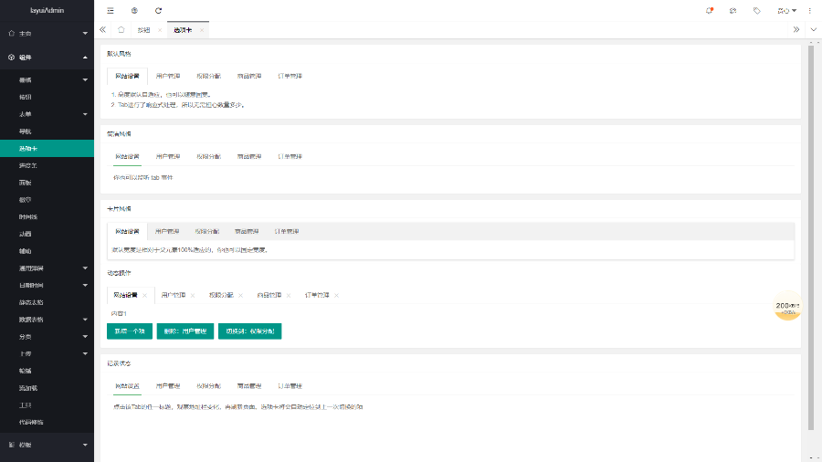Open the 工具 sidebar item

coord(47,405)
